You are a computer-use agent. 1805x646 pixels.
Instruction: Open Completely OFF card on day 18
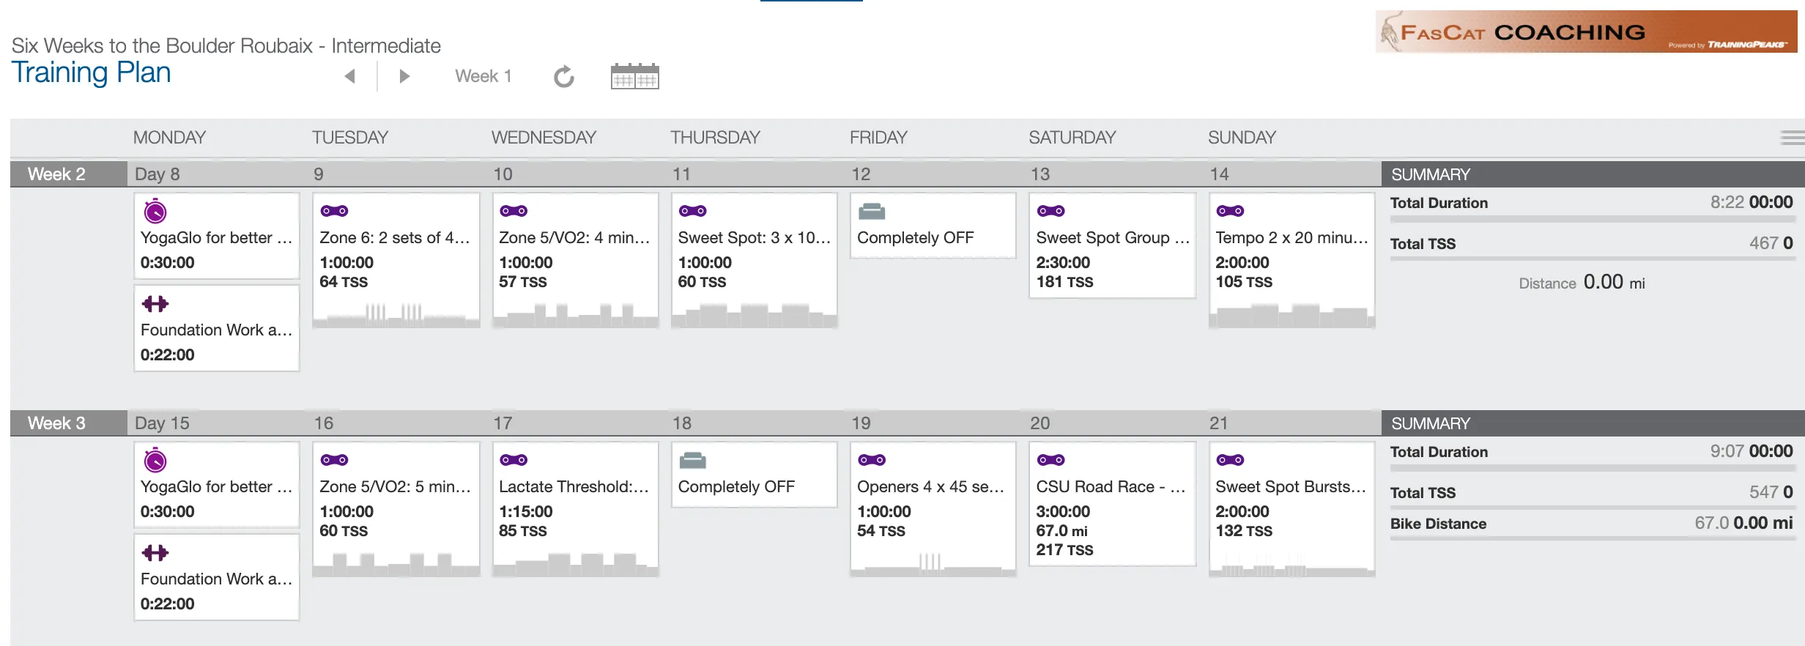pyautogui.click(x=754, y=475)
